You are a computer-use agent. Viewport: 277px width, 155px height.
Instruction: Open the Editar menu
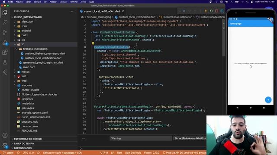[x=28, y=2]
